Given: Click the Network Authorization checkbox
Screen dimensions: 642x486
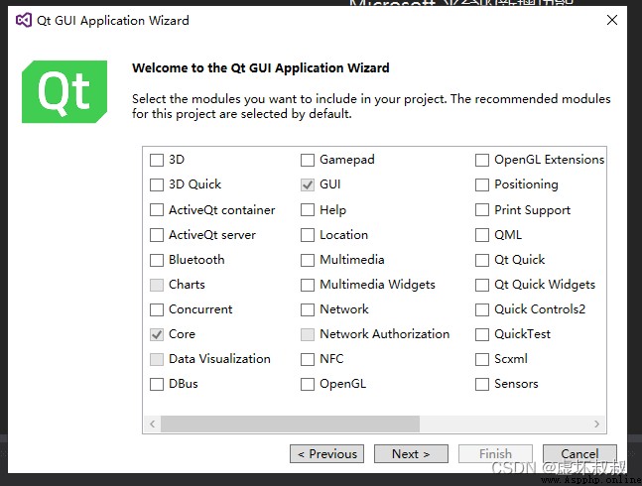Looking at the screenshot, I should pos(308,334).
